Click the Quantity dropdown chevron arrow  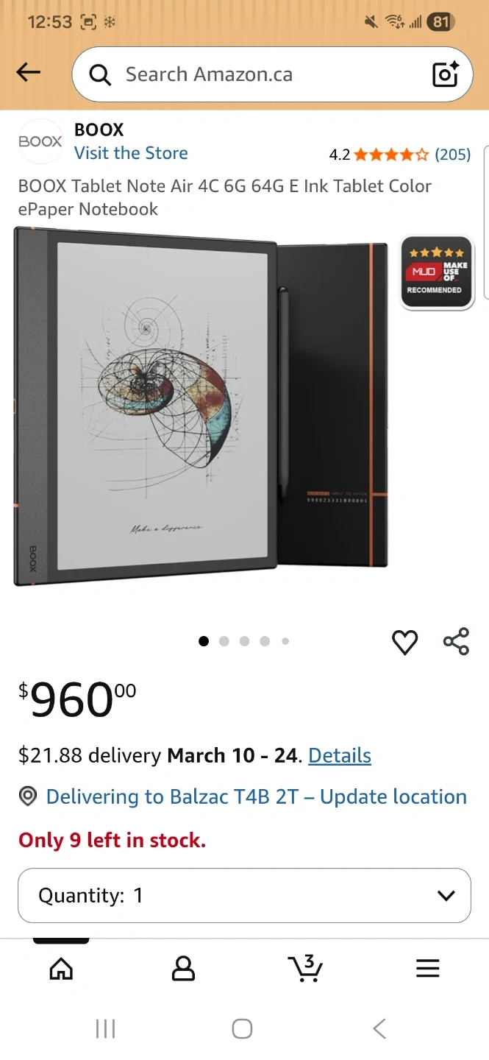pyautogui.click(x=446, y=896)
